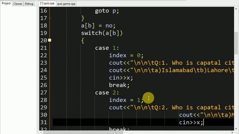This screenshot has height=134, width=239.
Task: Click the horizontal scrollbar left arrow
Action: [41, 133]
